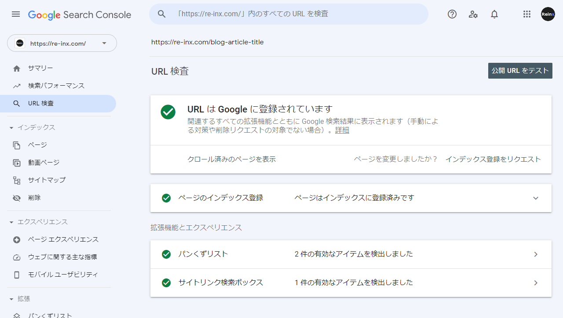This screenshot has width=563, height=318.
Task: Click 1 件の有効なアイテム text
Action: 354,283
